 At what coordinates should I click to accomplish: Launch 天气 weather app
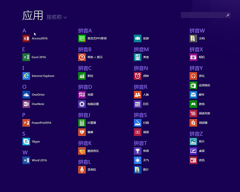click(138, 160)
